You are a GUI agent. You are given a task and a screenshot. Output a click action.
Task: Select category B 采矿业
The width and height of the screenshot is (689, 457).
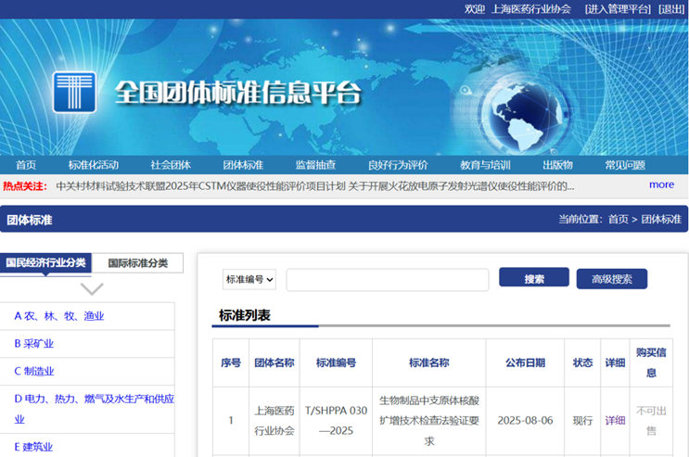(33, 344)
